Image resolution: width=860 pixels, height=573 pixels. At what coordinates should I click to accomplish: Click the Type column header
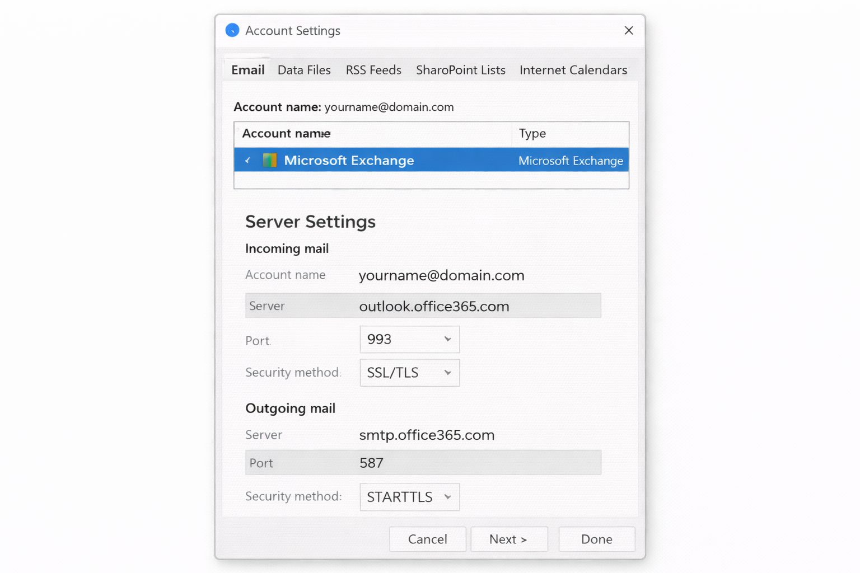click(x=532, y=134)
